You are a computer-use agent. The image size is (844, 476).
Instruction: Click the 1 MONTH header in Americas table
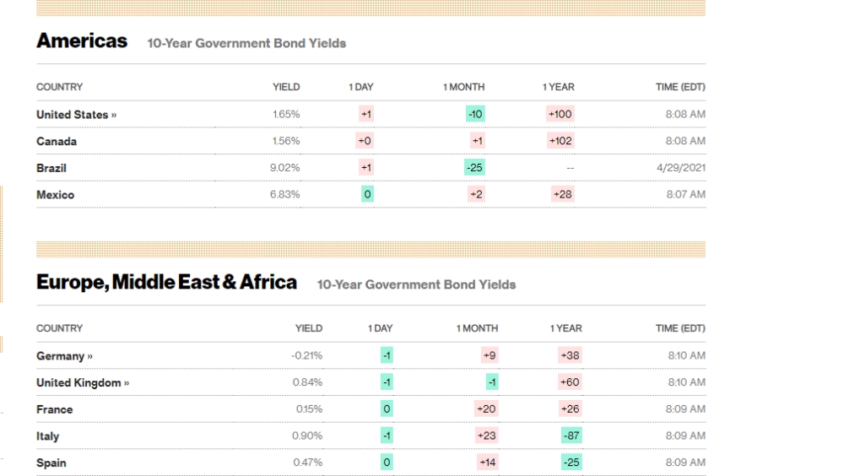tap(464, 87)
